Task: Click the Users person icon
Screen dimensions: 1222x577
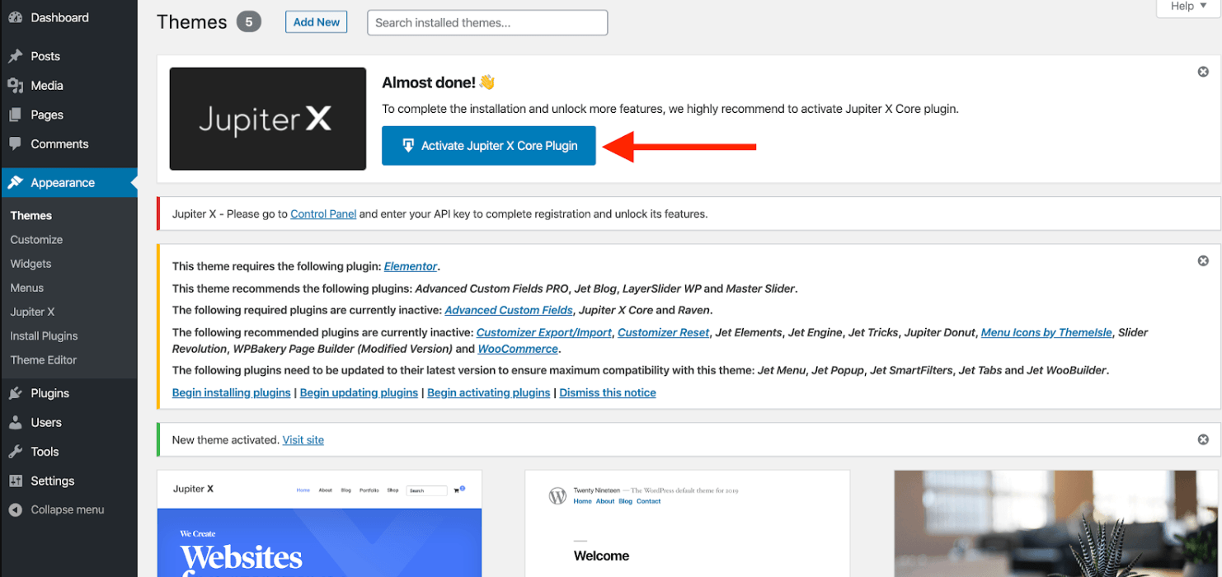Action: coord(15,423)
